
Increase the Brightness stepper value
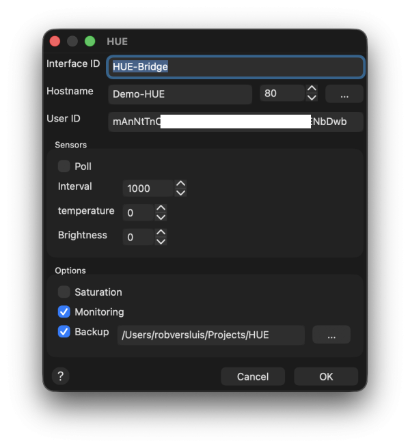[161, 233]
